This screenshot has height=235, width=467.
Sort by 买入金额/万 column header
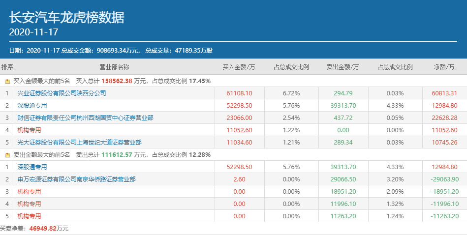tap(239, 67)
